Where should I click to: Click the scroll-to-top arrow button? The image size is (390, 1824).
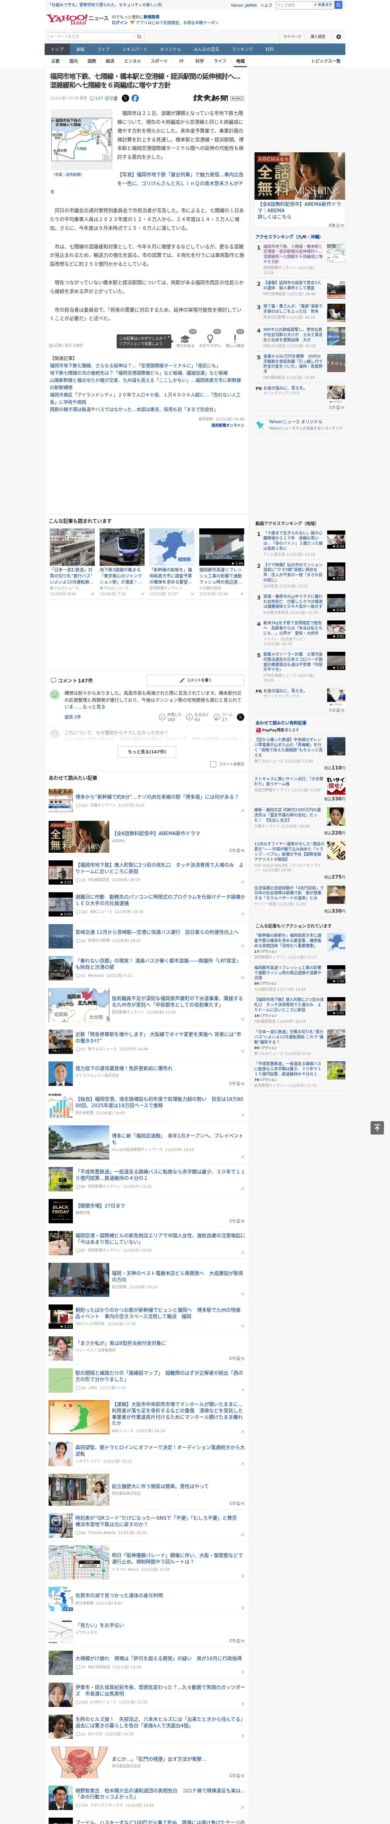377,1127
